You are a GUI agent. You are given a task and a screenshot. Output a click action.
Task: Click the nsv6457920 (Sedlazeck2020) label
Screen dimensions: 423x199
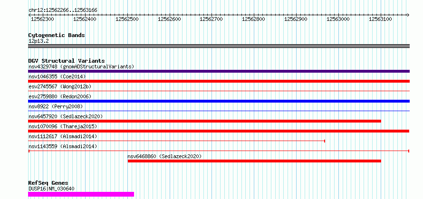[66, 116]
